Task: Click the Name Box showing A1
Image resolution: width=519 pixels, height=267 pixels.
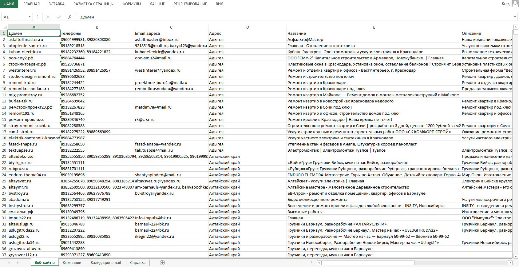Action: tap(15, 17)
